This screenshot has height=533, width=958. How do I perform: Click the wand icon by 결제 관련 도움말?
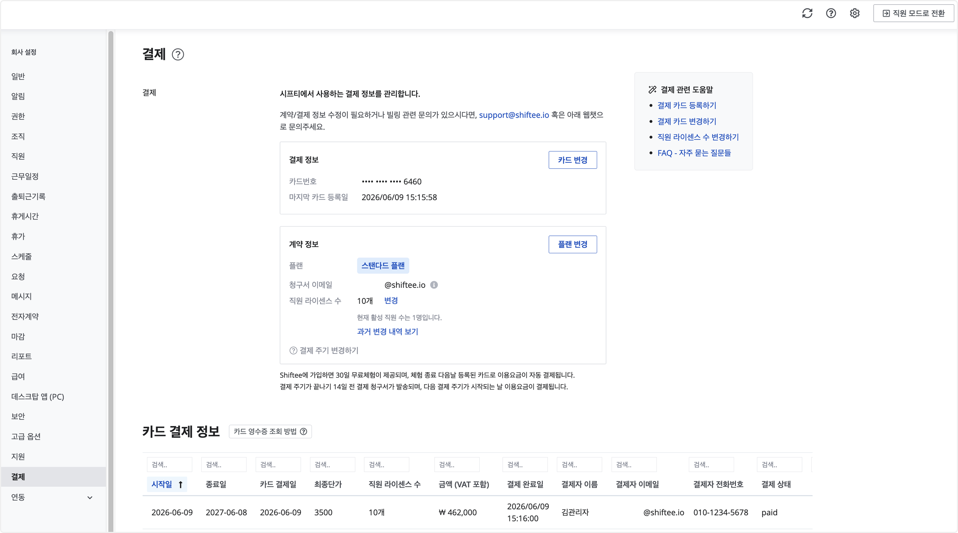tap(652, 90)
